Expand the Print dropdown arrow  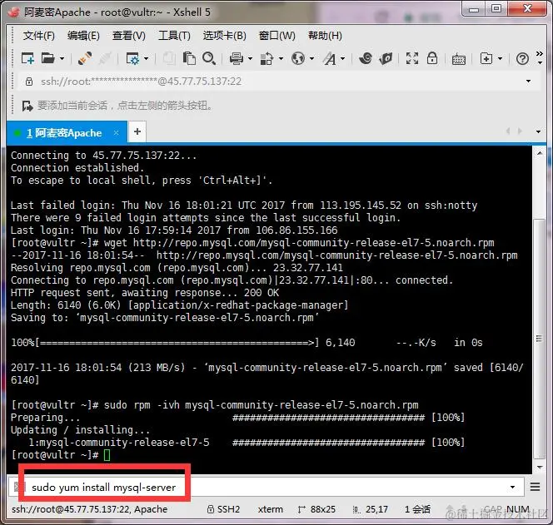250,58
